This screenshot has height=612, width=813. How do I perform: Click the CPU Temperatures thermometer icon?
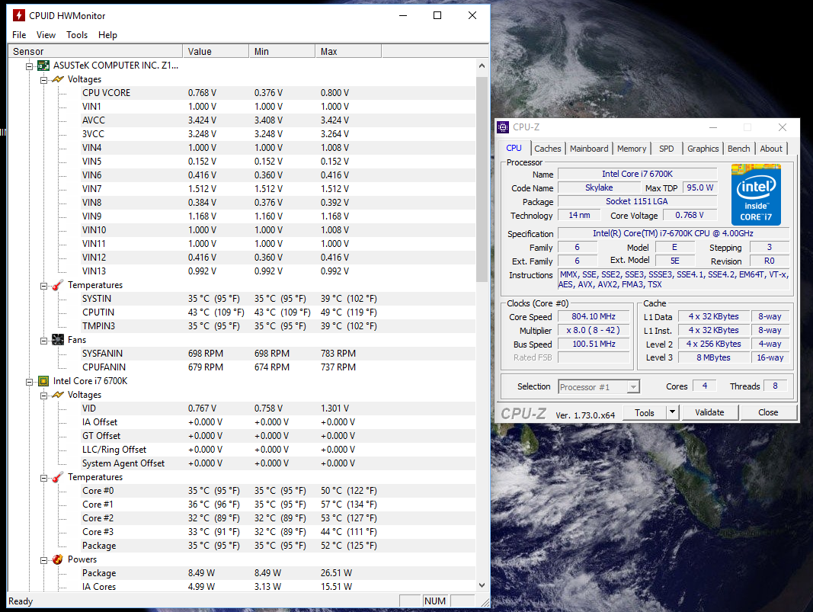[58, 477]
